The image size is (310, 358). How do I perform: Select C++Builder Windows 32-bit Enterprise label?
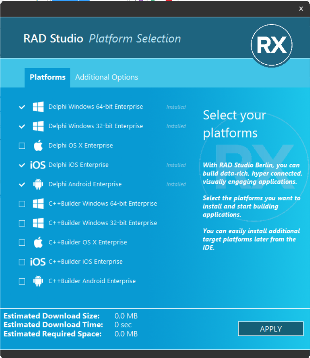click(103, 223)
